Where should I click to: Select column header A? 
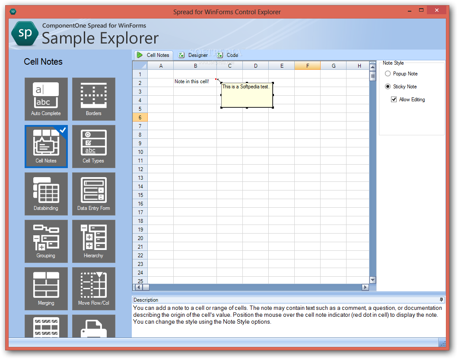coord(161,66)
